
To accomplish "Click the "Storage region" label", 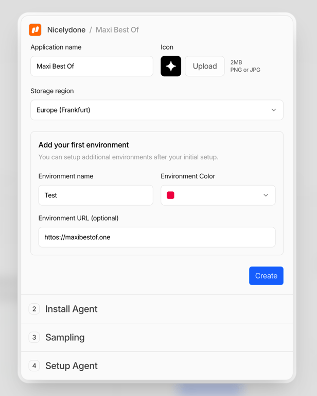I will 52,91.
